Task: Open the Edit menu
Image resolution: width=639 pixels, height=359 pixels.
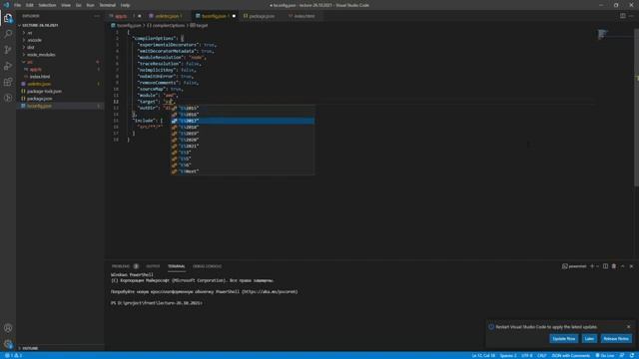Action: point(30,5)
